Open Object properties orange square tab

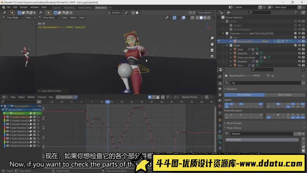220,120
